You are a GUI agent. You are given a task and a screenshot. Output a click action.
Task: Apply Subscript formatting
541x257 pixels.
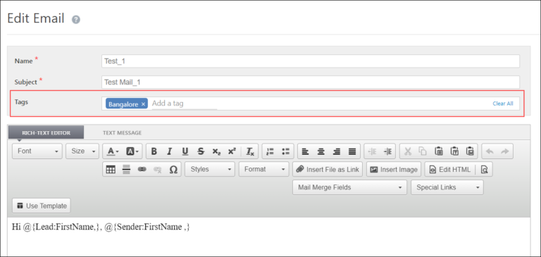click(216, 151)
